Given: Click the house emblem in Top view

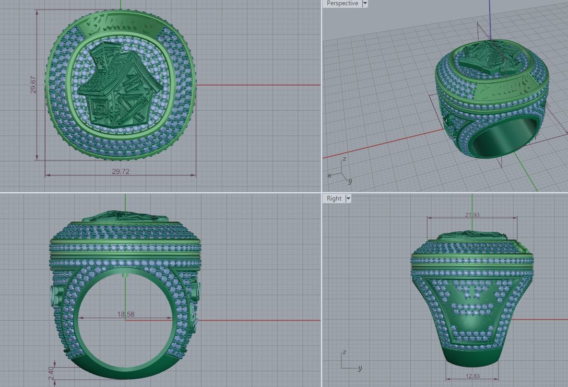Looking at the screenshot, I should 120,85.
